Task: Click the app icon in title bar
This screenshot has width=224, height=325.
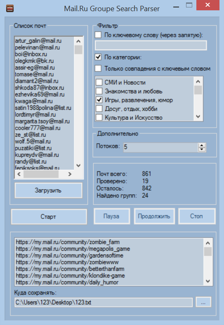Action: [x=10, y=9]
